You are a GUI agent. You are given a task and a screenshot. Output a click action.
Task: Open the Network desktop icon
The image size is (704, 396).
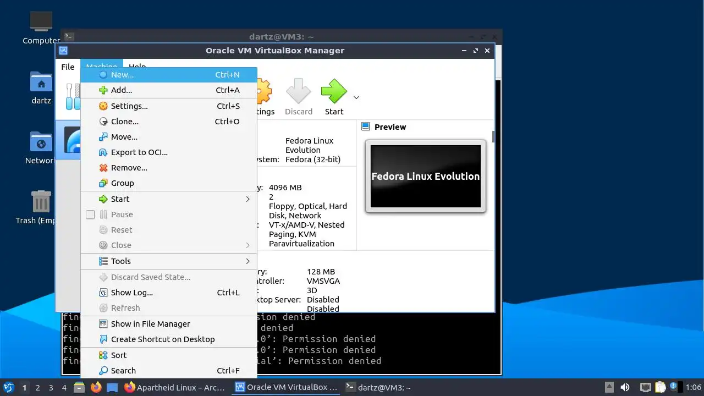41,141
